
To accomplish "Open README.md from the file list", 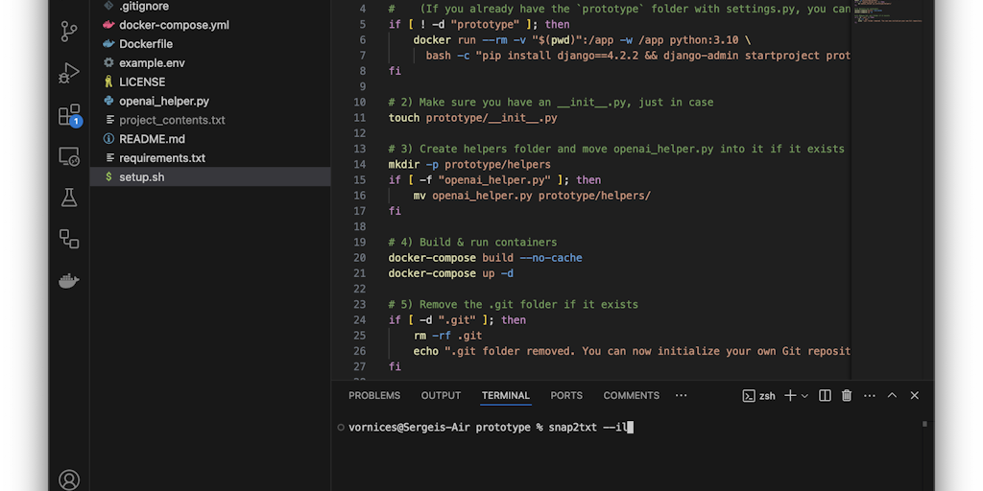I will [x=152, y=139].
